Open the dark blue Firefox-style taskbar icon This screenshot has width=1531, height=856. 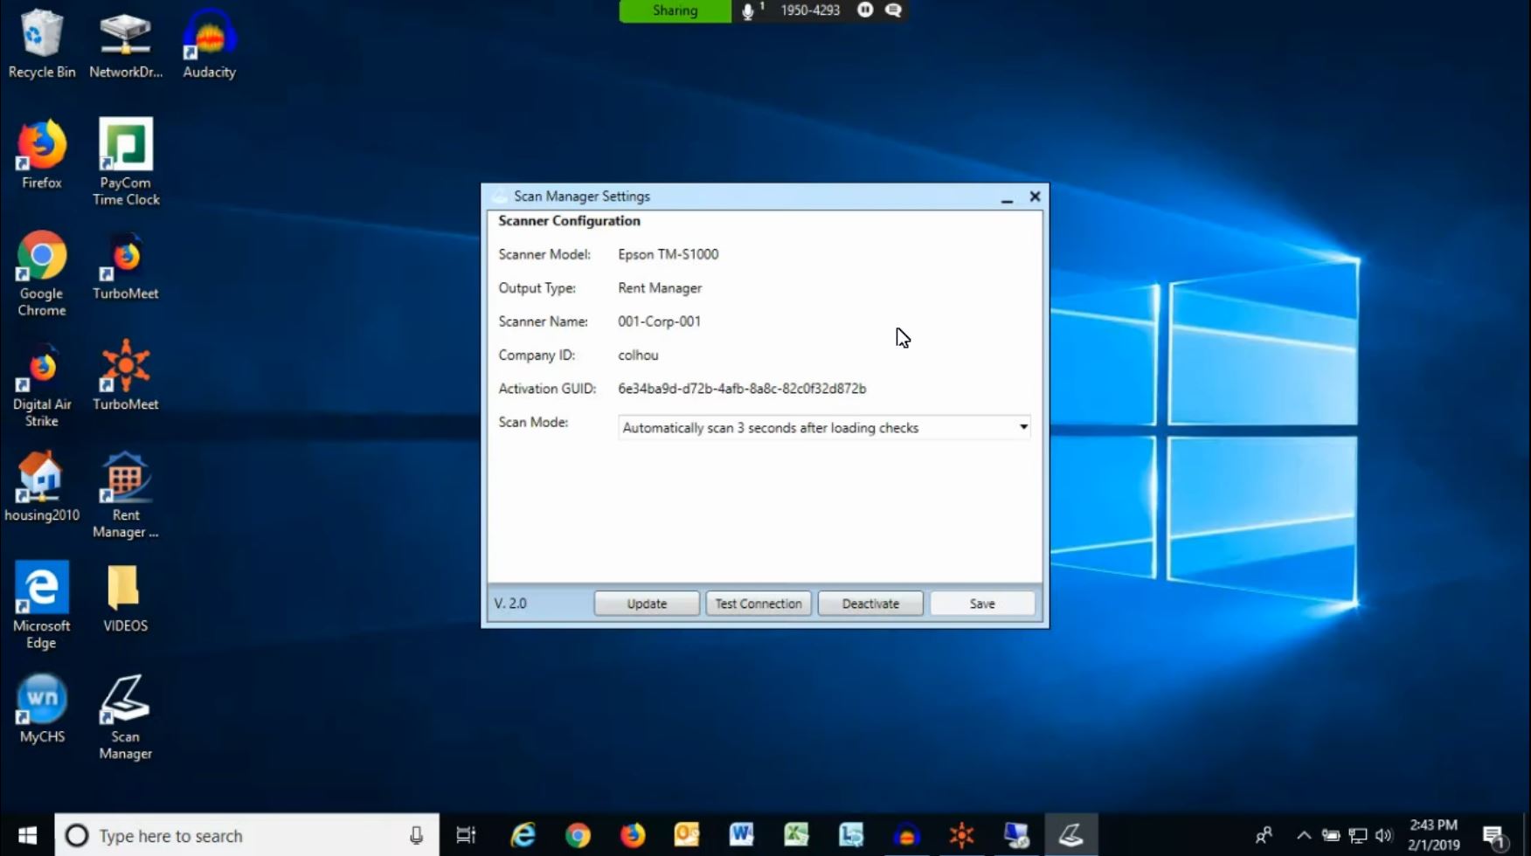pos(906,835)
